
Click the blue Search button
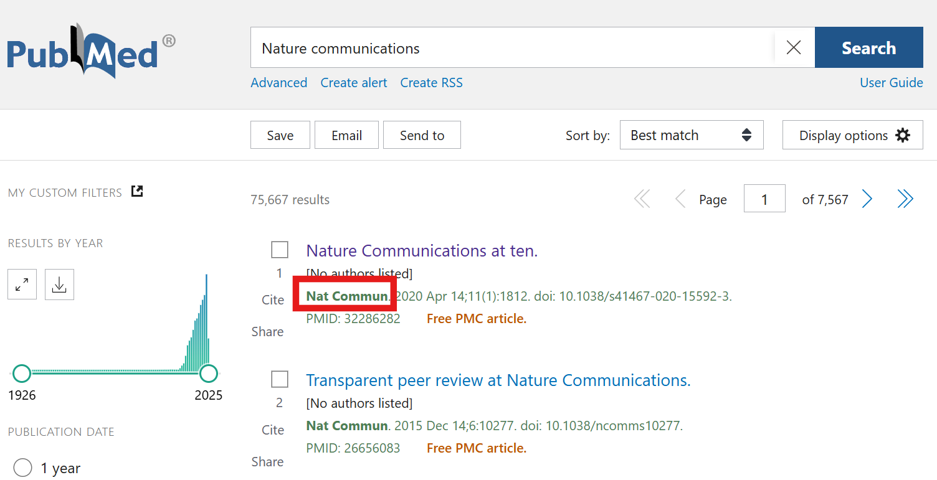(868, 47)
